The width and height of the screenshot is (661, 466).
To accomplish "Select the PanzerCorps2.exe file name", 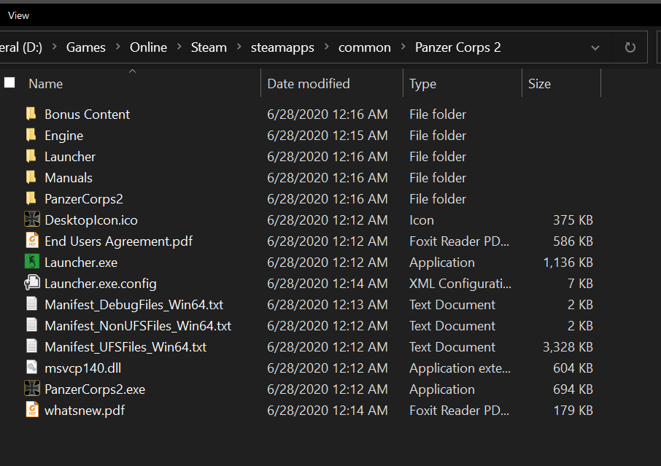I will (95, 389).
